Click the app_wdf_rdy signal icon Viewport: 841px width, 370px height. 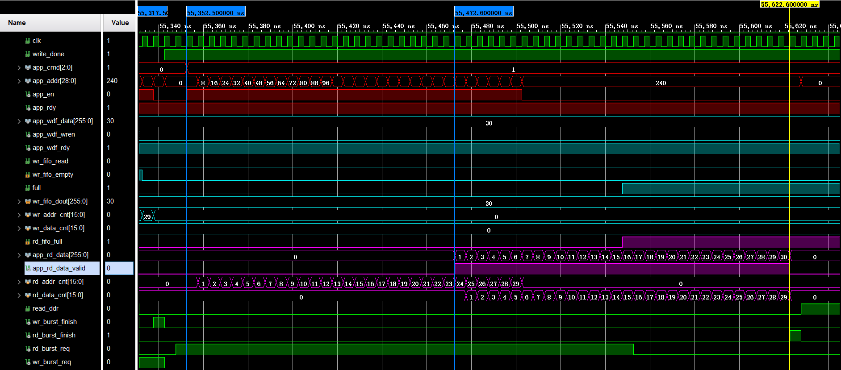pyautogui.click(x=28, y=148)
